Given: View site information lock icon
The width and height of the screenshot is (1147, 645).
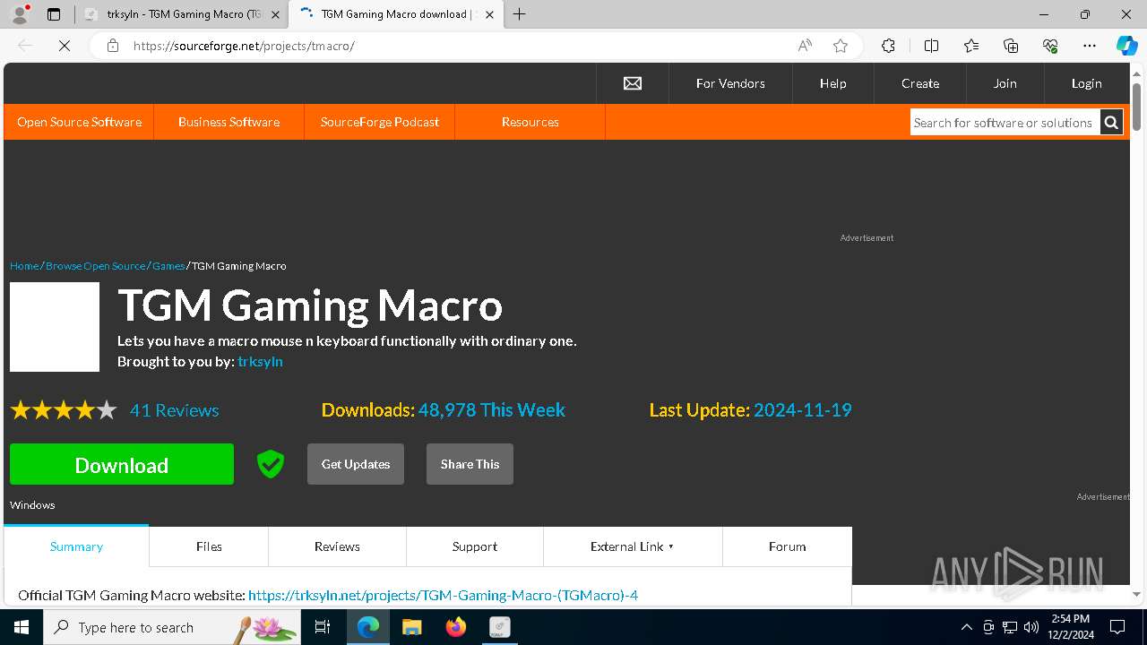Looking at the screenshot, I should coord(113,46).
